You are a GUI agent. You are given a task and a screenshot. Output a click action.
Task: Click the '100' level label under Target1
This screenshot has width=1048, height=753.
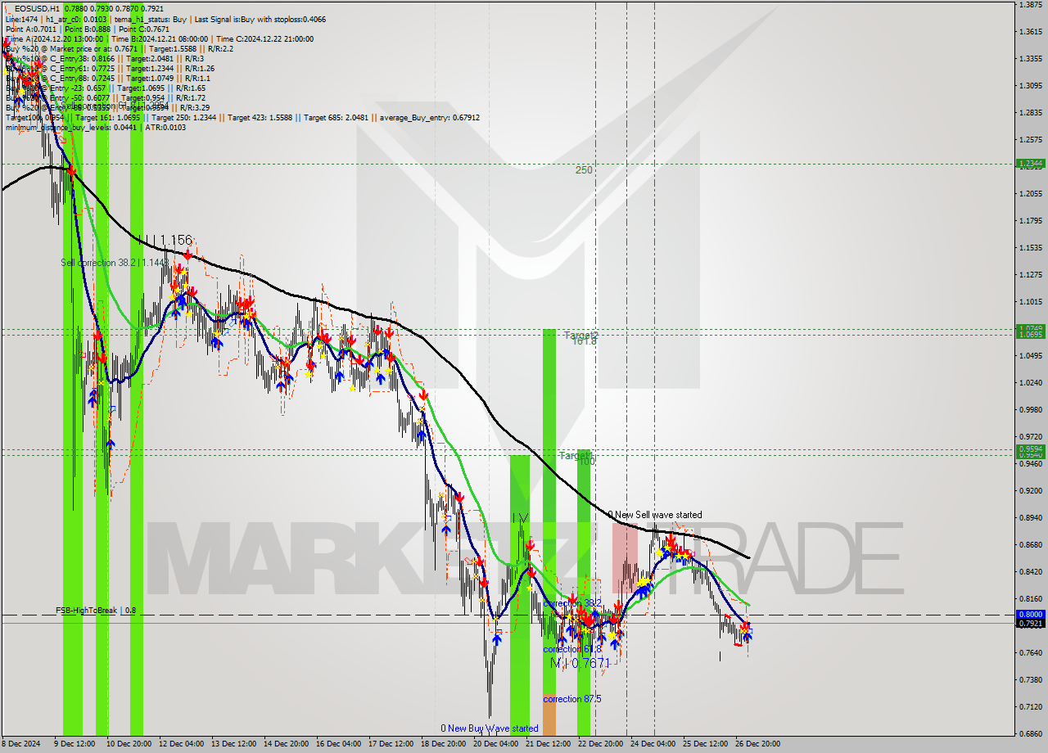pos(586,462)
